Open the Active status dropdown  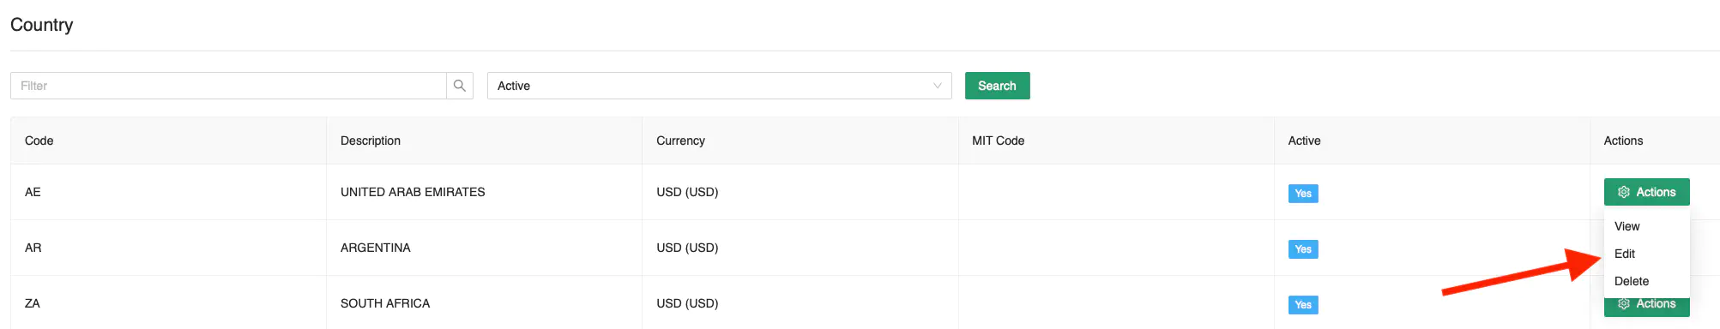click(x=719, y=86)
